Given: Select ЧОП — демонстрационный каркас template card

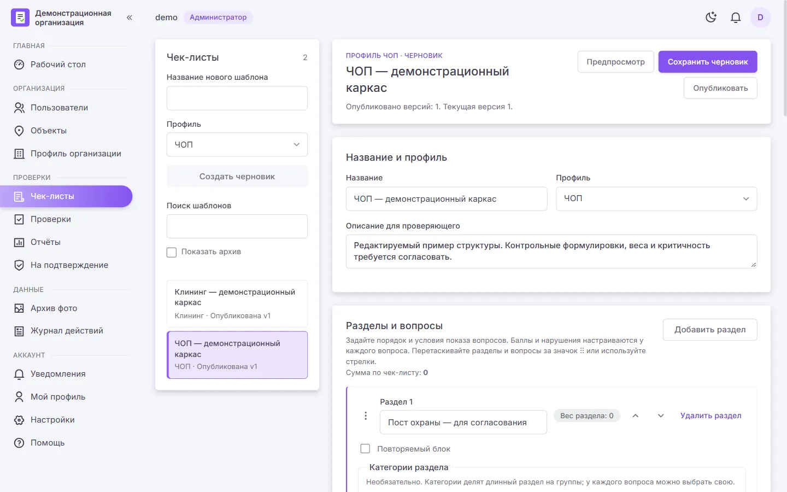Looking at the screenshot, I should pyautogui.click(x=237, y=355).
